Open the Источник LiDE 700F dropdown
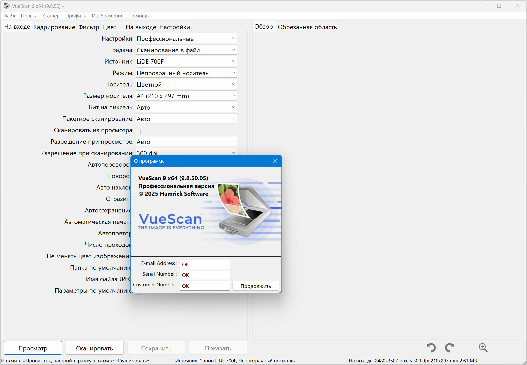 tap(186, 61)
